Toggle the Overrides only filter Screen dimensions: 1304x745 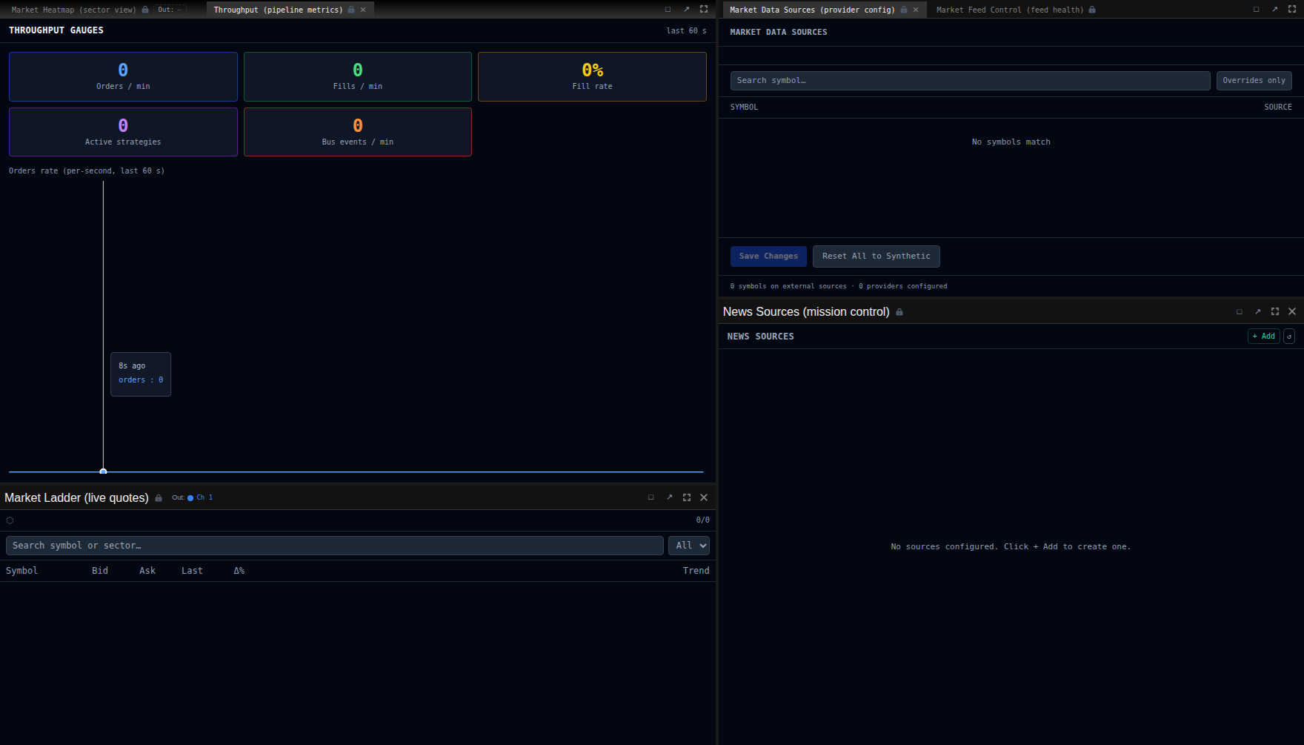click(1254, 81)
